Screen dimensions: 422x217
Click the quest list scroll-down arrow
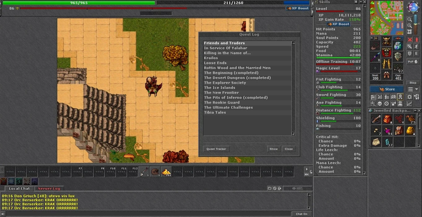(293, 133)
